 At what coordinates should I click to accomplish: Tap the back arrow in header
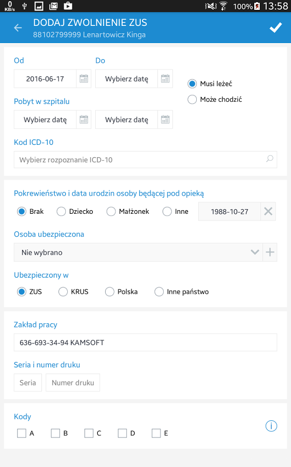pos(18,28)
